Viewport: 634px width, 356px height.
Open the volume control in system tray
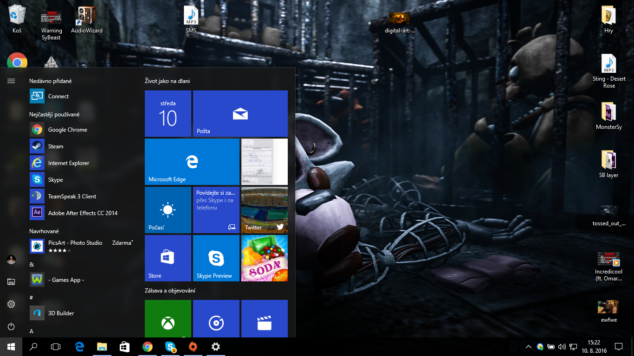pos(562,347)
